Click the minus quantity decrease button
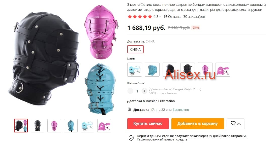 130,91
